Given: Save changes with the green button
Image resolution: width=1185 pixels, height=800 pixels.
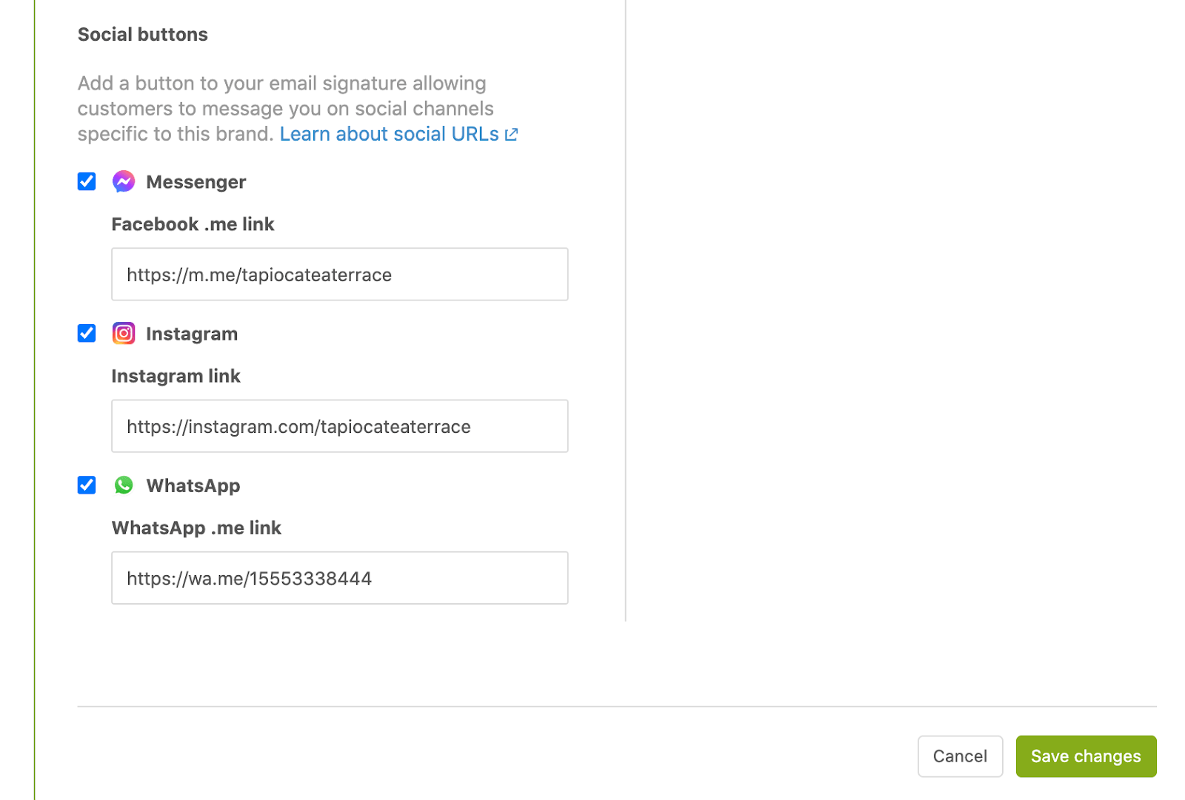Looking at the screenshot, I should 1086,756.
